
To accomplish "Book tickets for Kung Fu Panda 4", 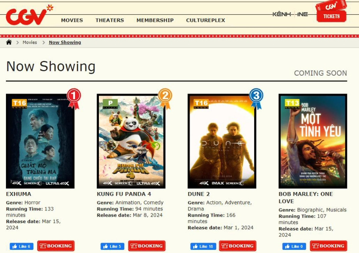I will [147, 246].
